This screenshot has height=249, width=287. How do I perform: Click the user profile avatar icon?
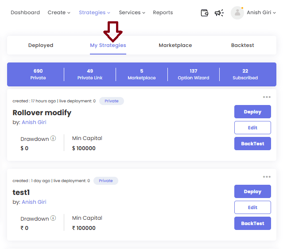(x=237, y=13)
